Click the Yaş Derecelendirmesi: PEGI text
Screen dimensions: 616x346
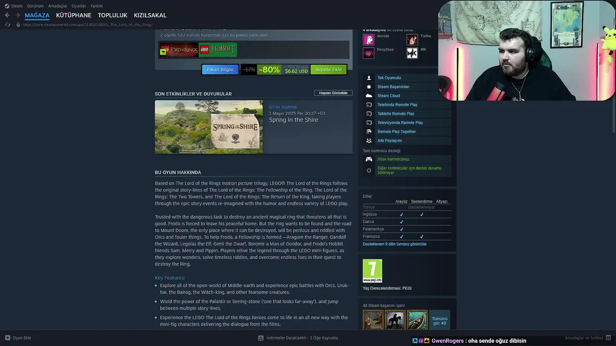pyautogui.click(x=387, y=288)
